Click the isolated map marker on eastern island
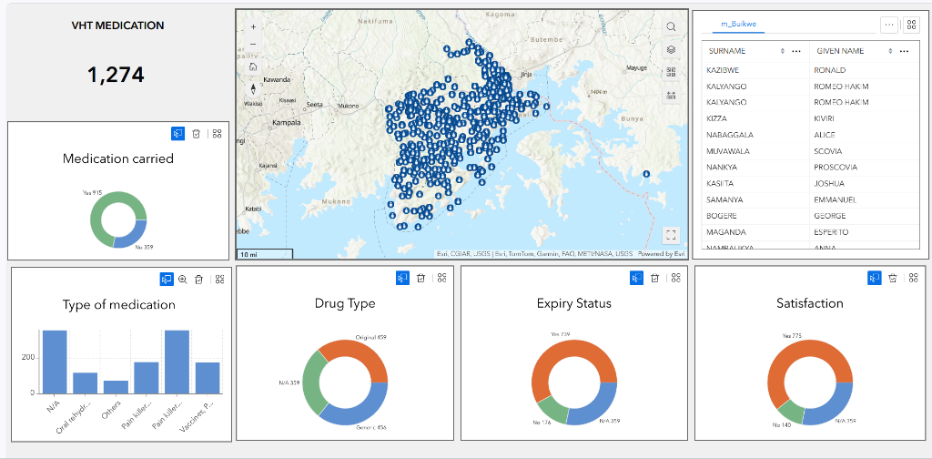This screenshot has width=932, height=459. pos(646,175)
